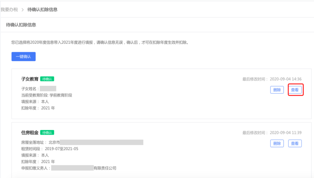314x178 pixels.
Task: View details of the 住房租金 entry
Action: [x=295, y=143]
